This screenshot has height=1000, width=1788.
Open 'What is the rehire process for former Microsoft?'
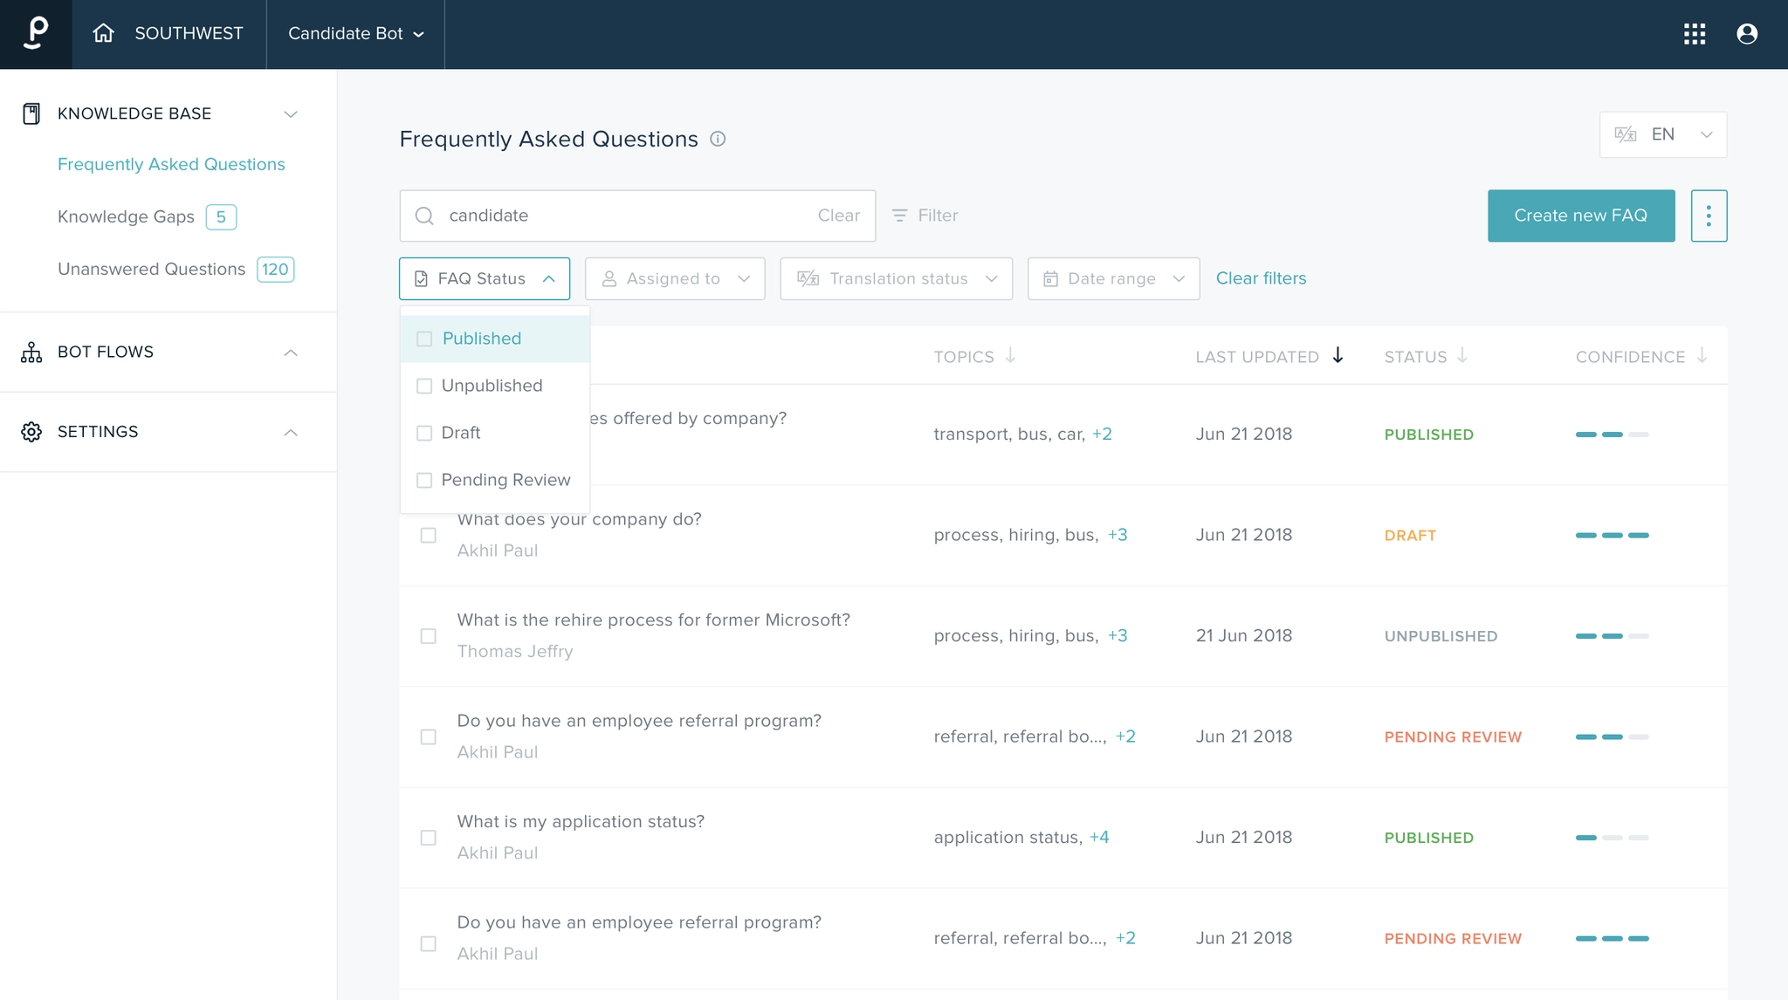coord(653,620)
